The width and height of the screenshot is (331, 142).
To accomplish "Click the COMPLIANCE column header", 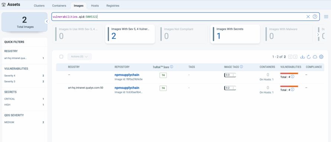I will coord(314,67).
